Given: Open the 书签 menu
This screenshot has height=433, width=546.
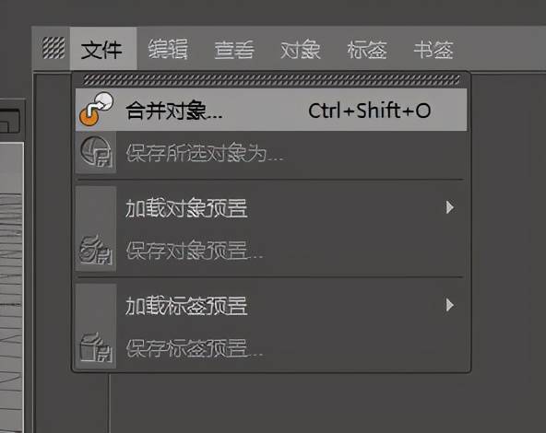Looking at the screenshot, I should pos(433,49).
